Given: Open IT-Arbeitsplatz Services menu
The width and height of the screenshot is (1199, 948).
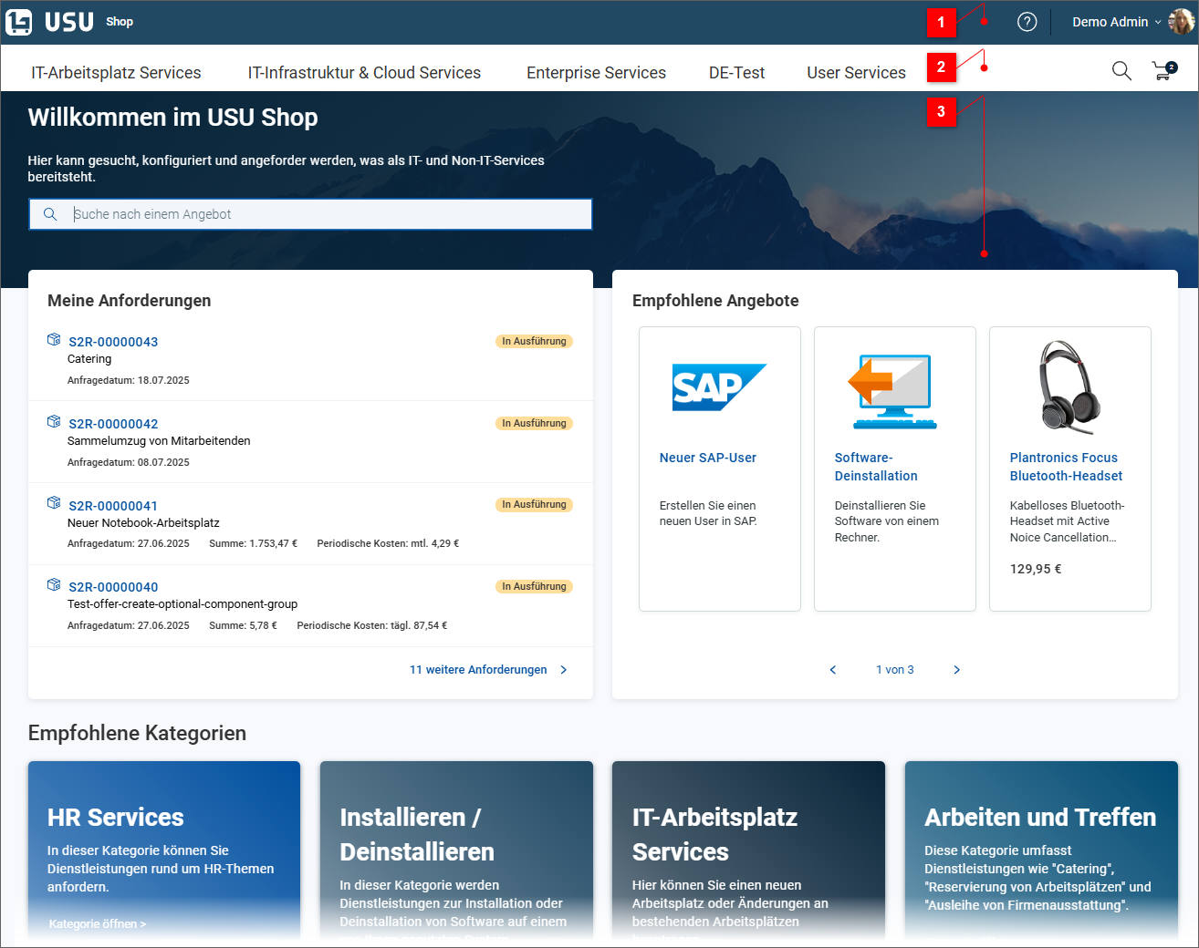Looking at the screenshot, I should tap(116, 73).
